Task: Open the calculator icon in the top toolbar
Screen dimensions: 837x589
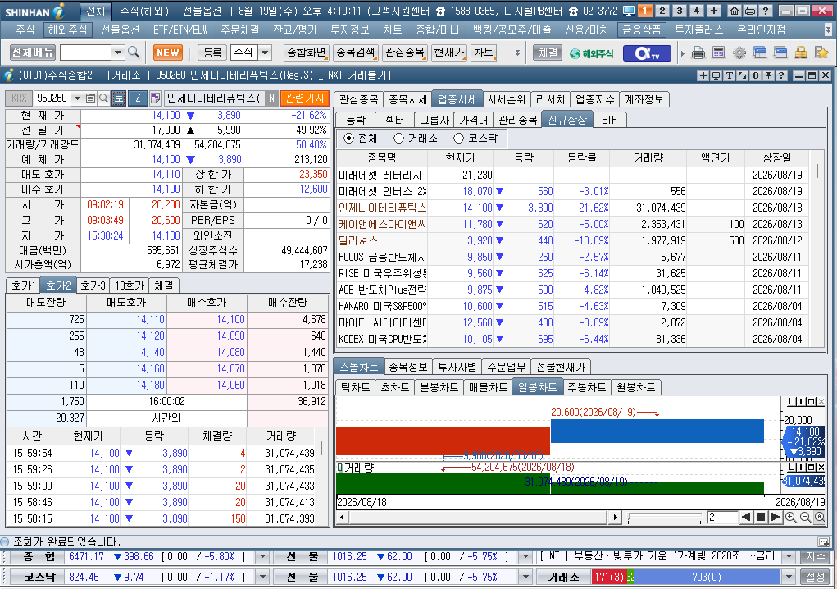Action: [718, 53]
